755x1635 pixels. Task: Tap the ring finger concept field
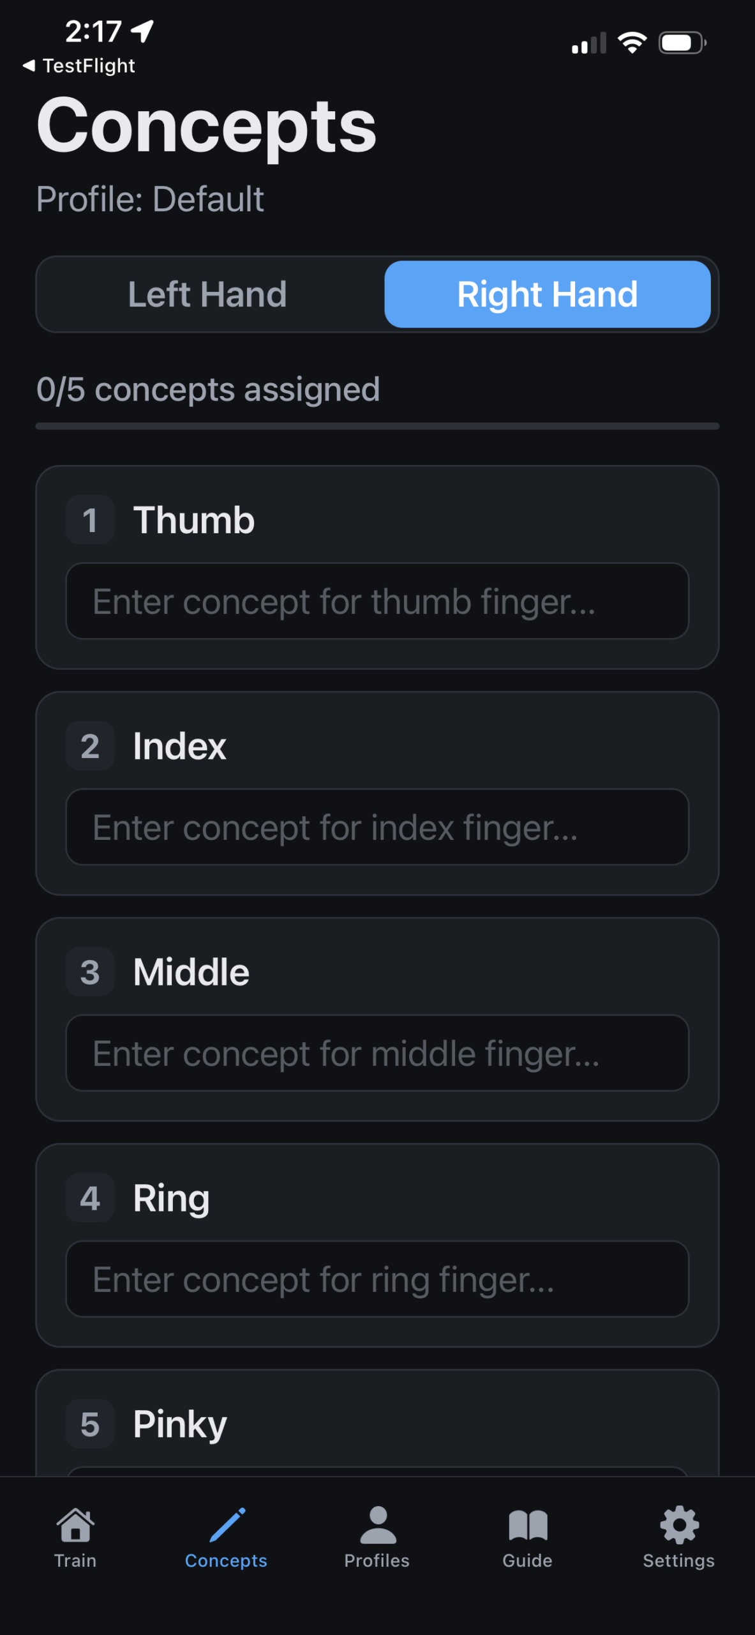click(x=377, y=1279)
